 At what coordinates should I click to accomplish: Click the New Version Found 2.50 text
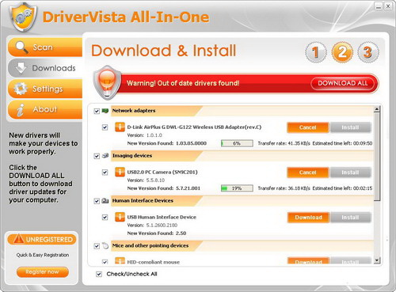click(x=157, y=233)
